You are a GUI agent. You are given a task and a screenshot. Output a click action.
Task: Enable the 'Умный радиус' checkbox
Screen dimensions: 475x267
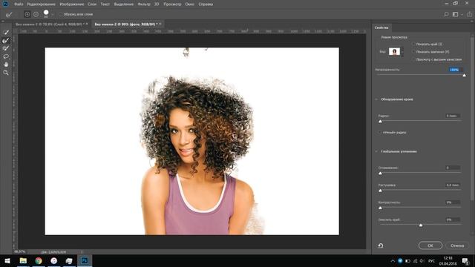(380, 132)
